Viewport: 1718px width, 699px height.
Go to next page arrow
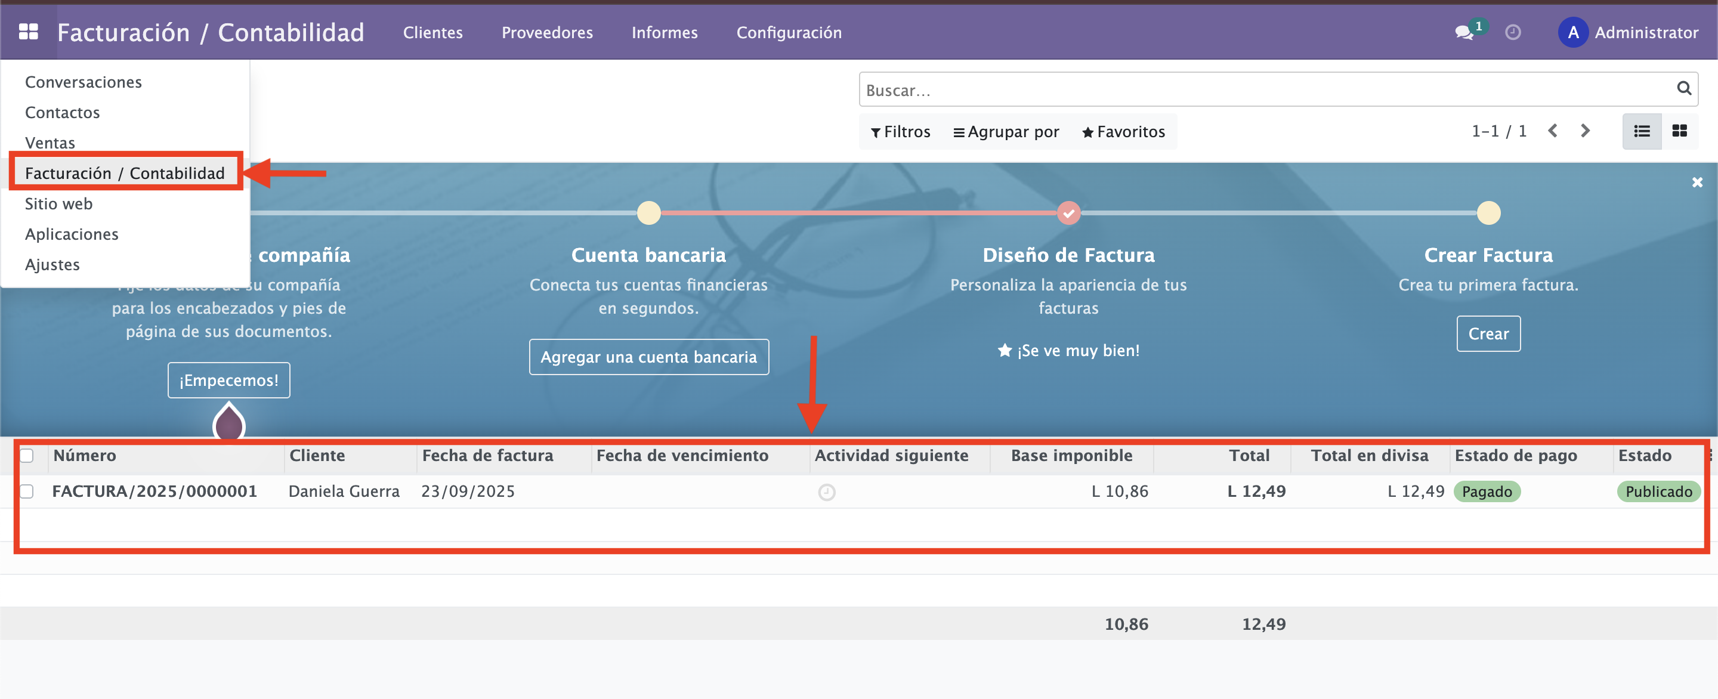point(1586,131)
